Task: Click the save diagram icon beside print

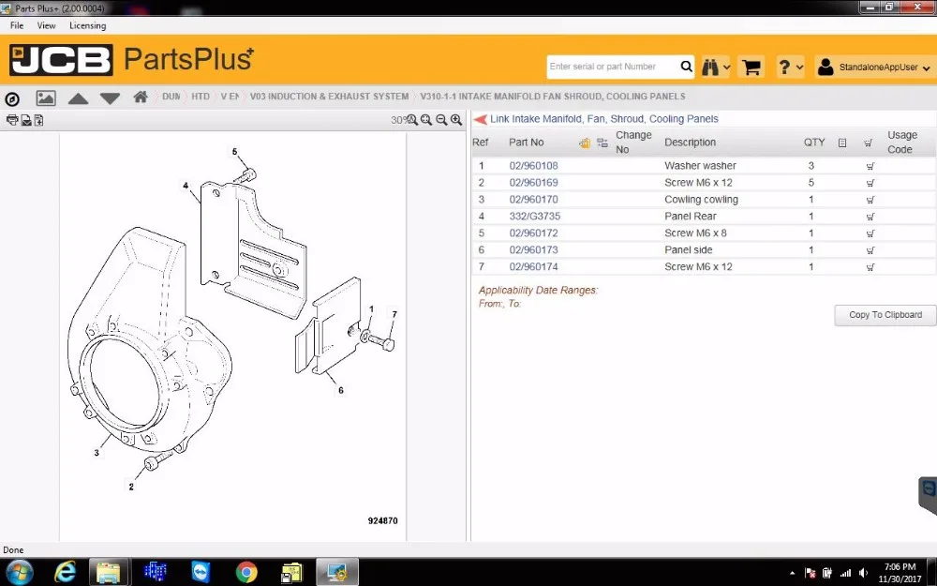Action: (26, 120)
